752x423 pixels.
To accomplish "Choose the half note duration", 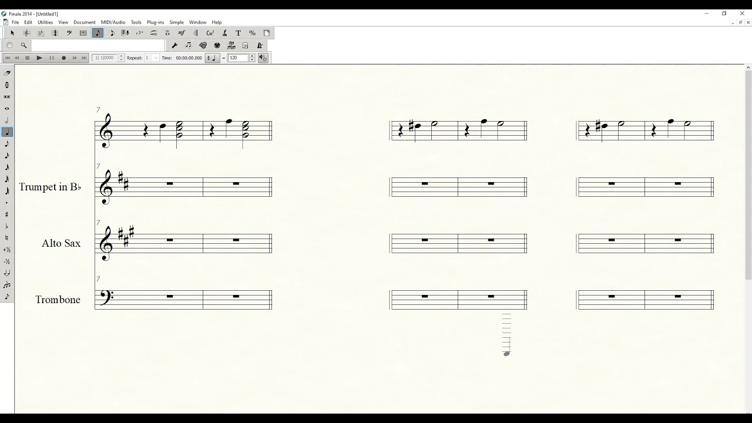I will point(7,120).
